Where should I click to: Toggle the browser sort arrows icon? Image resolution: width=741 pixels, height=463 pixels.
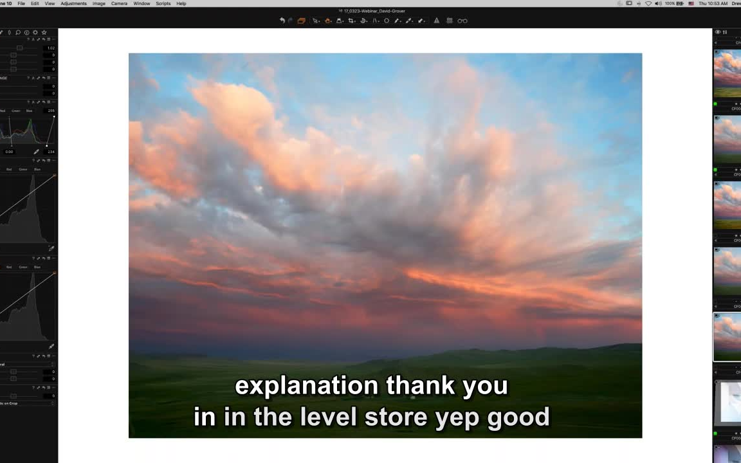coord(725,32)
